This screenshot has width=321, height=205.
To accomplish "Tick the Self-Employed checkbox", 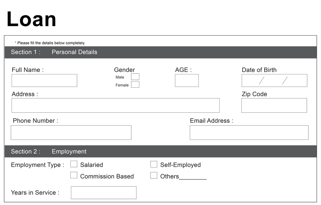I will [154, 164].
